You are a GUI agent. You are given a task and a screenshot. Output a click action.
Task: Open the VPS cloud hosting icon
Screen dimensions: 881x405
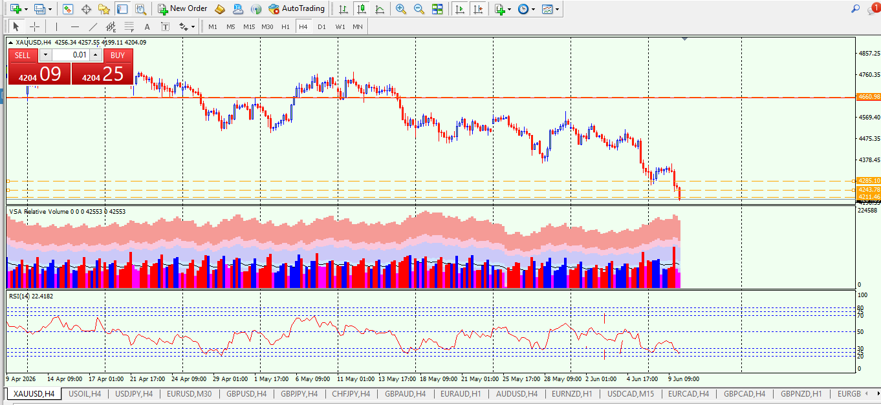click(x=238, y=9)
